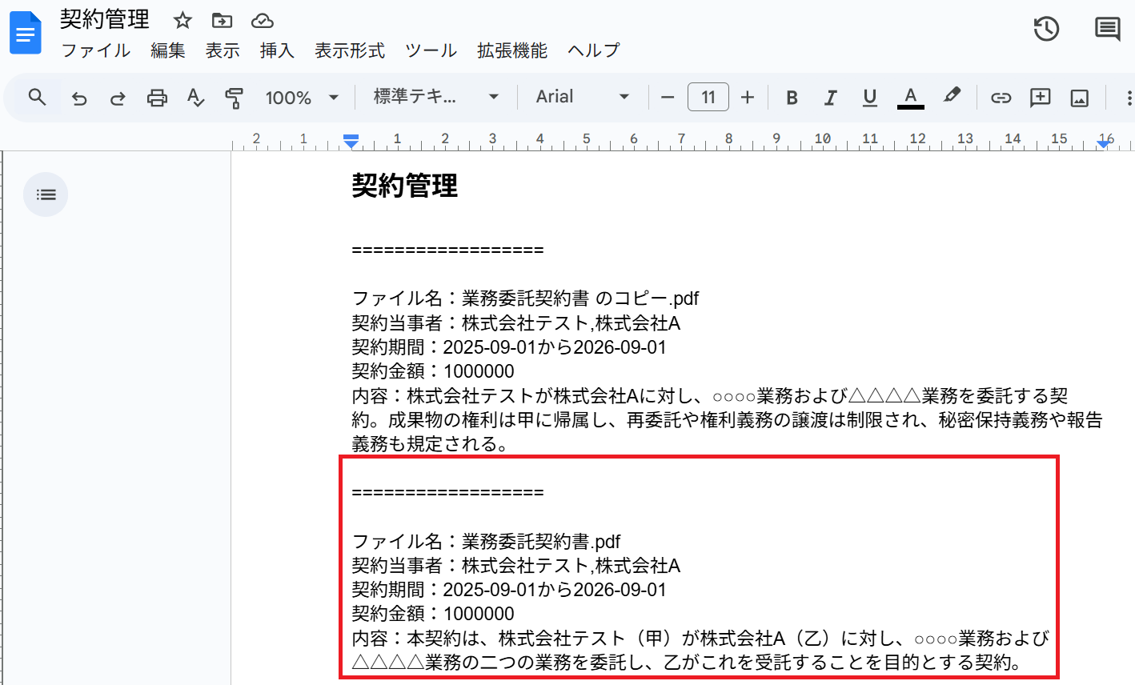Toggle bold formatting
The image size is (1135, 685).
coord(792,98)
